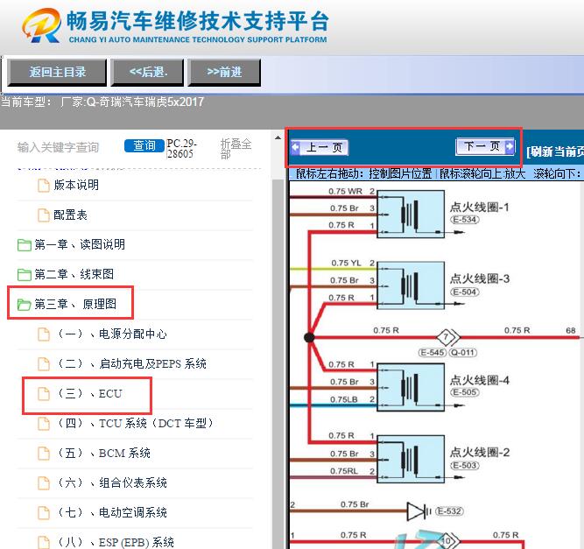Screen dimensions: 584x549
Task: Click 点火线圈-2 label text
Action: pyautogui.click(x=480, y=452)
